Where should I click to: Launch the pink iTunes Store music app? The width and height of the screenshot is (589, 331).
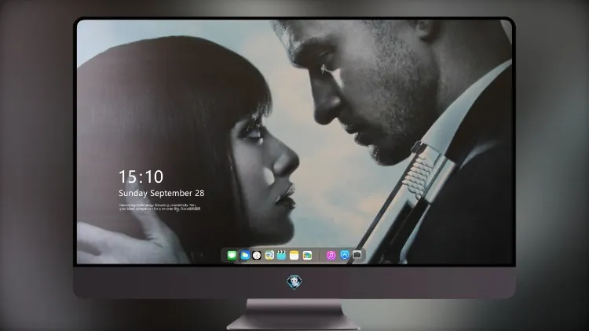pyautogui.click(x=331, y=255)
